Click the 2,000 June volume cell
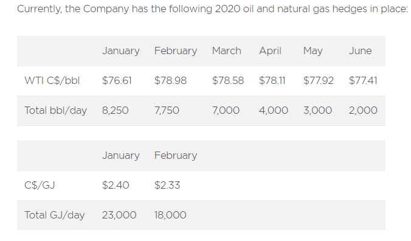 (363, 110)
